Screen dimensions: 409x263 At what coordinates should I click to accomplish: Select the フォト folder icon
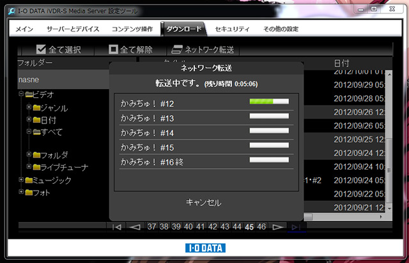pos(29,193)
